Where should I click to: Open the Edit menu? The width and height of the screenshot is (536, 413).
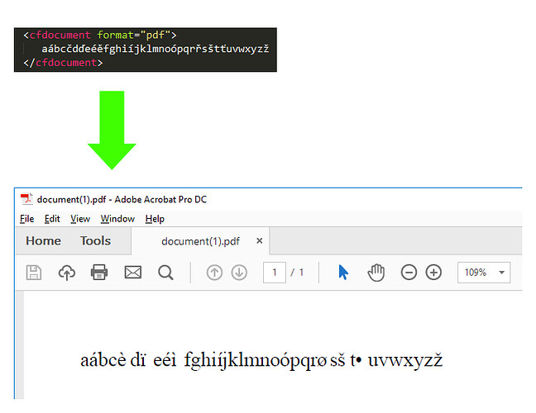52,219
